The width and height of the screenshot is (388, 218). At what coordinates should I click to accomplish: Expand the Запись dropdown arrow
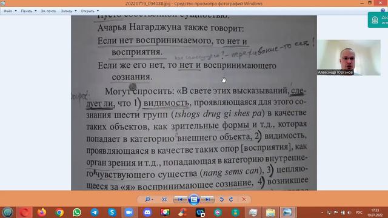(76, 11)
